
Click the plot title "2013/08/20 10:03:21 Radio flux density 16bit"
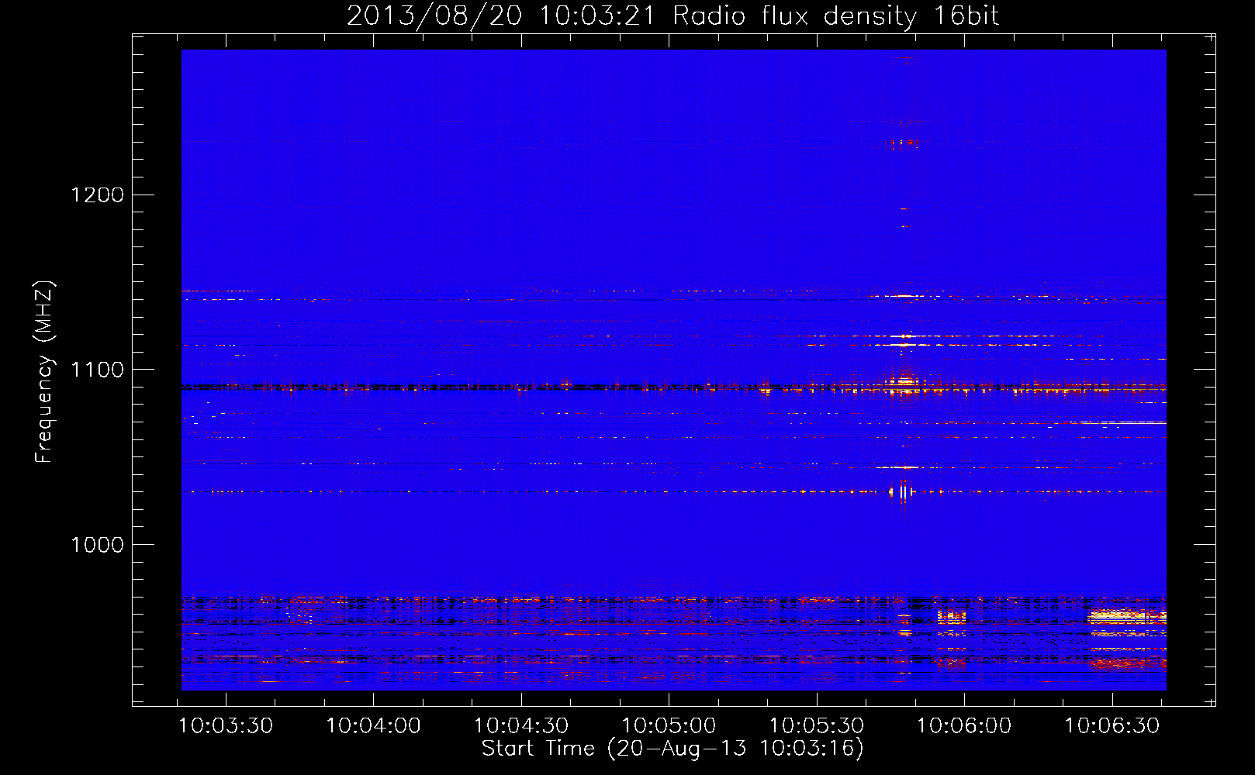coord(672,16)
